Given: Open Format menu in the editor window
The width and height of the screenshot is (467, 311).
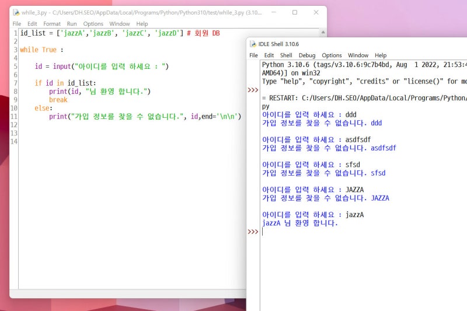Looking at the screenshot, I should (52, 24).
